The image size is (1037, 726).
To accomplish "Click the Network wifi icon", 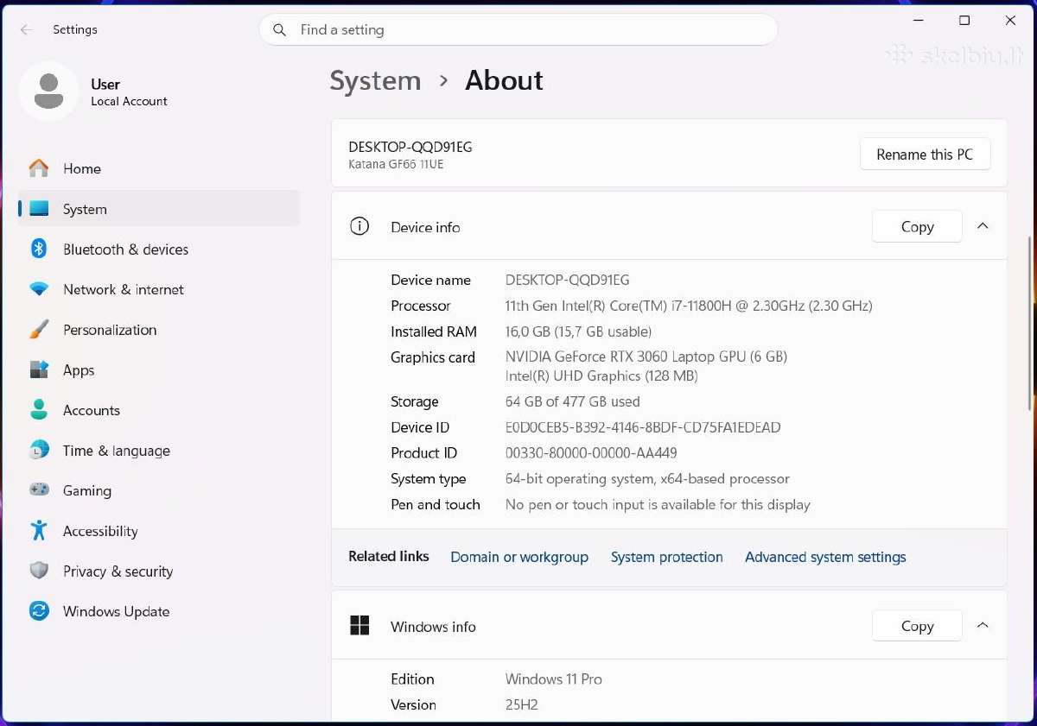I will 39,289.
